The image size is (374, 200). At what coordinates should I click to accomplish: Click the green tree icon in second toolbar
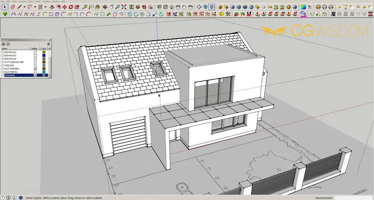(x=5, y=14)
